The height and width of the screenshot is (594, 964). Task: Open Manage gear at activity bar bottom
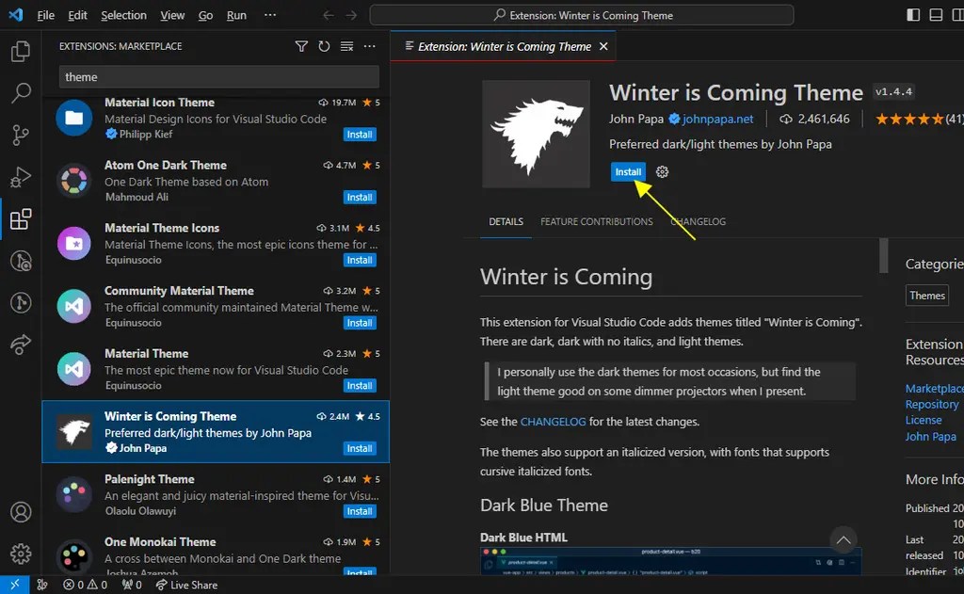tap(21, 554)
